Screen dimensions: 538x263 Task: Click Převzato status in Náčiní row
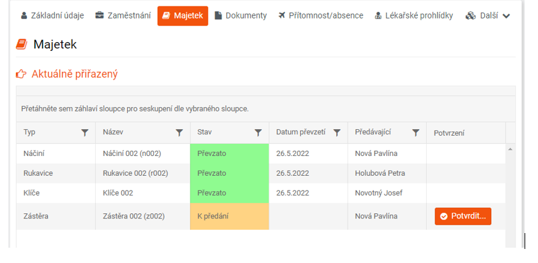pos(229,153)
